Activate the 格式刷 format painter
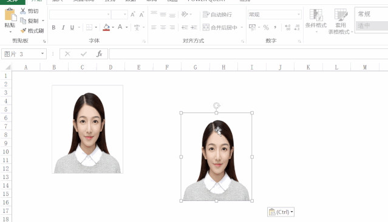The image size is (388, 222). (x=32, y=31)
